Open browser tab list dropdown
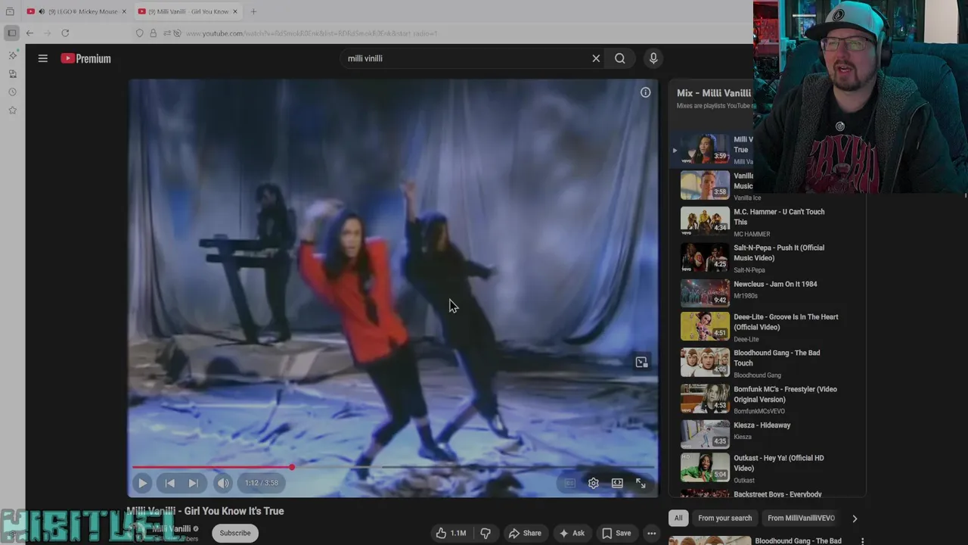 (x=10, y=11)
